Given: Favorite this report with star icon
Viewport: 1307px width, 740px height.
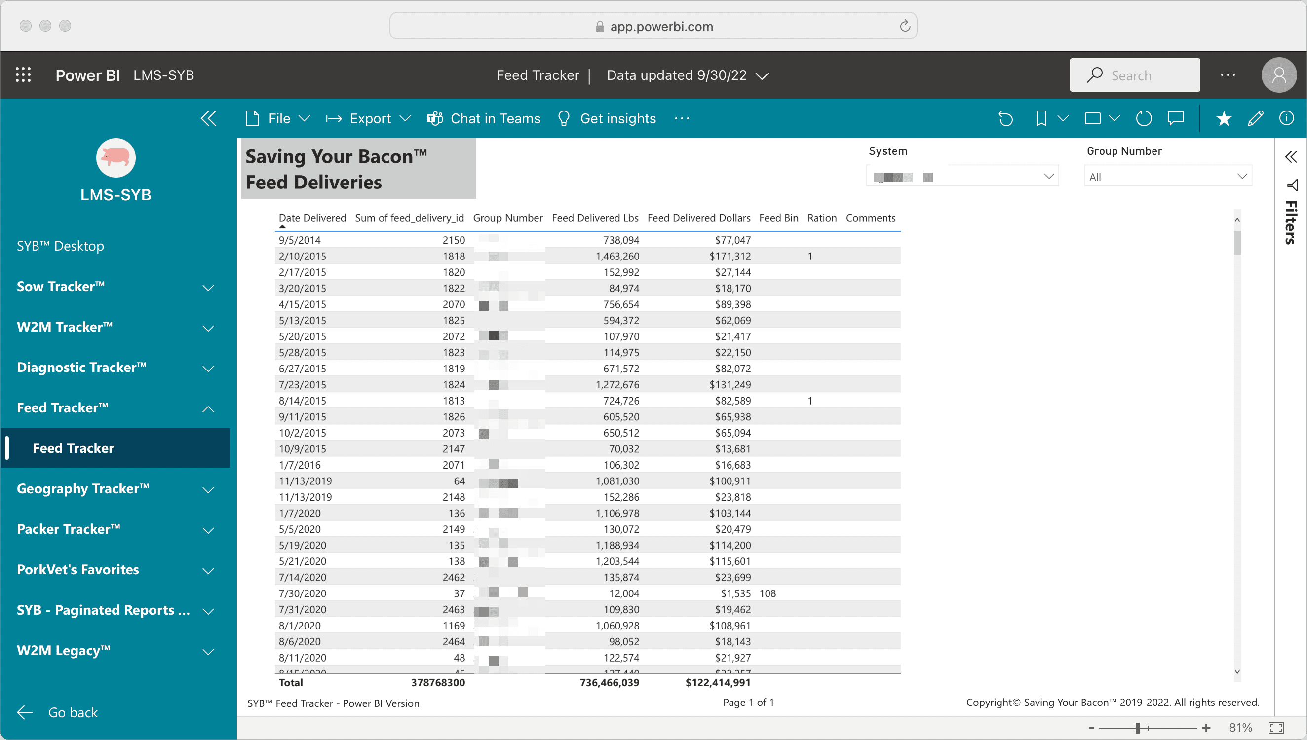Looking at the screenshot, I should (1223, 118).
